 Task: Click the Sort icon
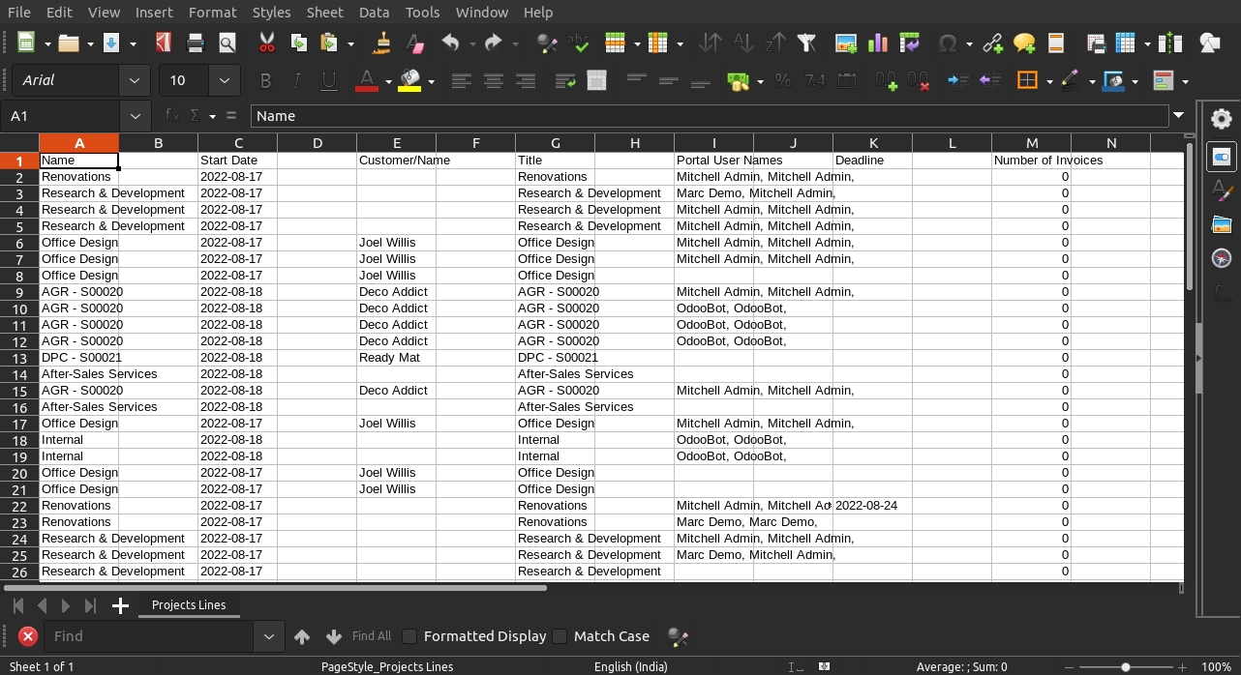[x=711, y=43]
